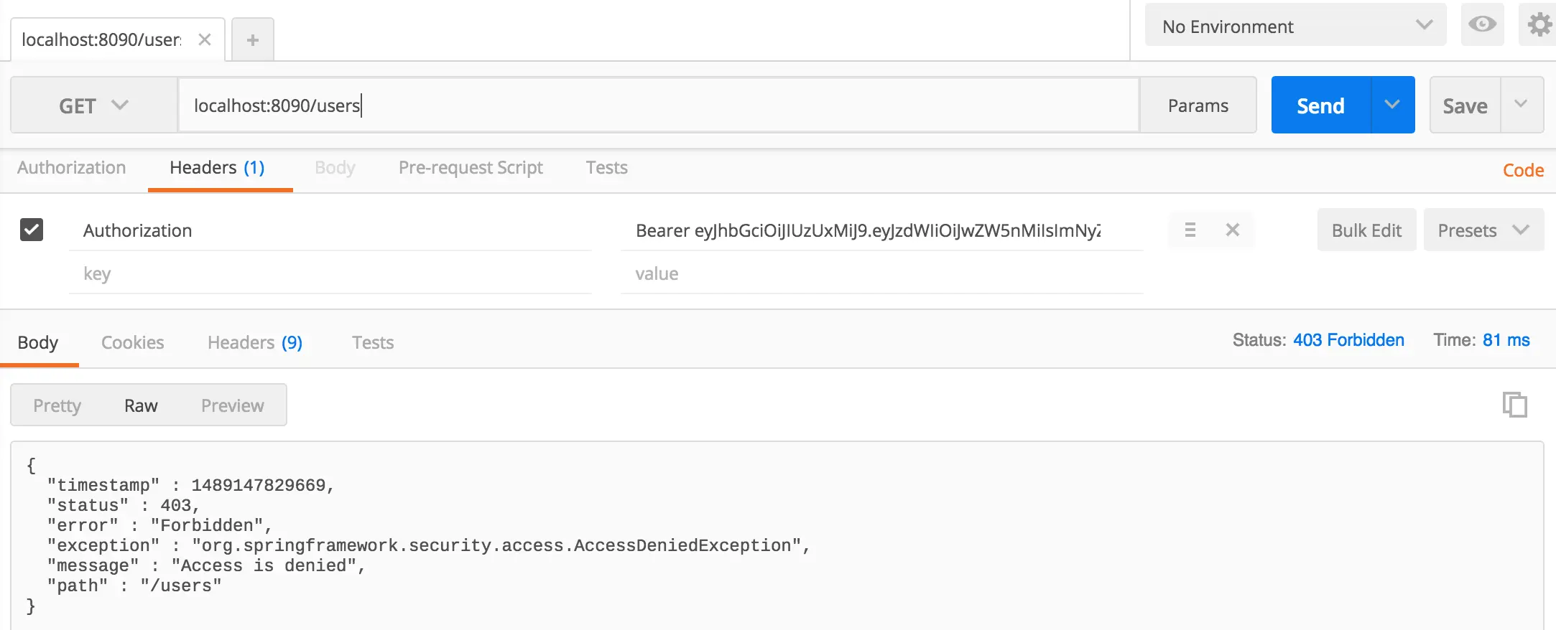Click the Authorization header key field

[x=330, y=230]
